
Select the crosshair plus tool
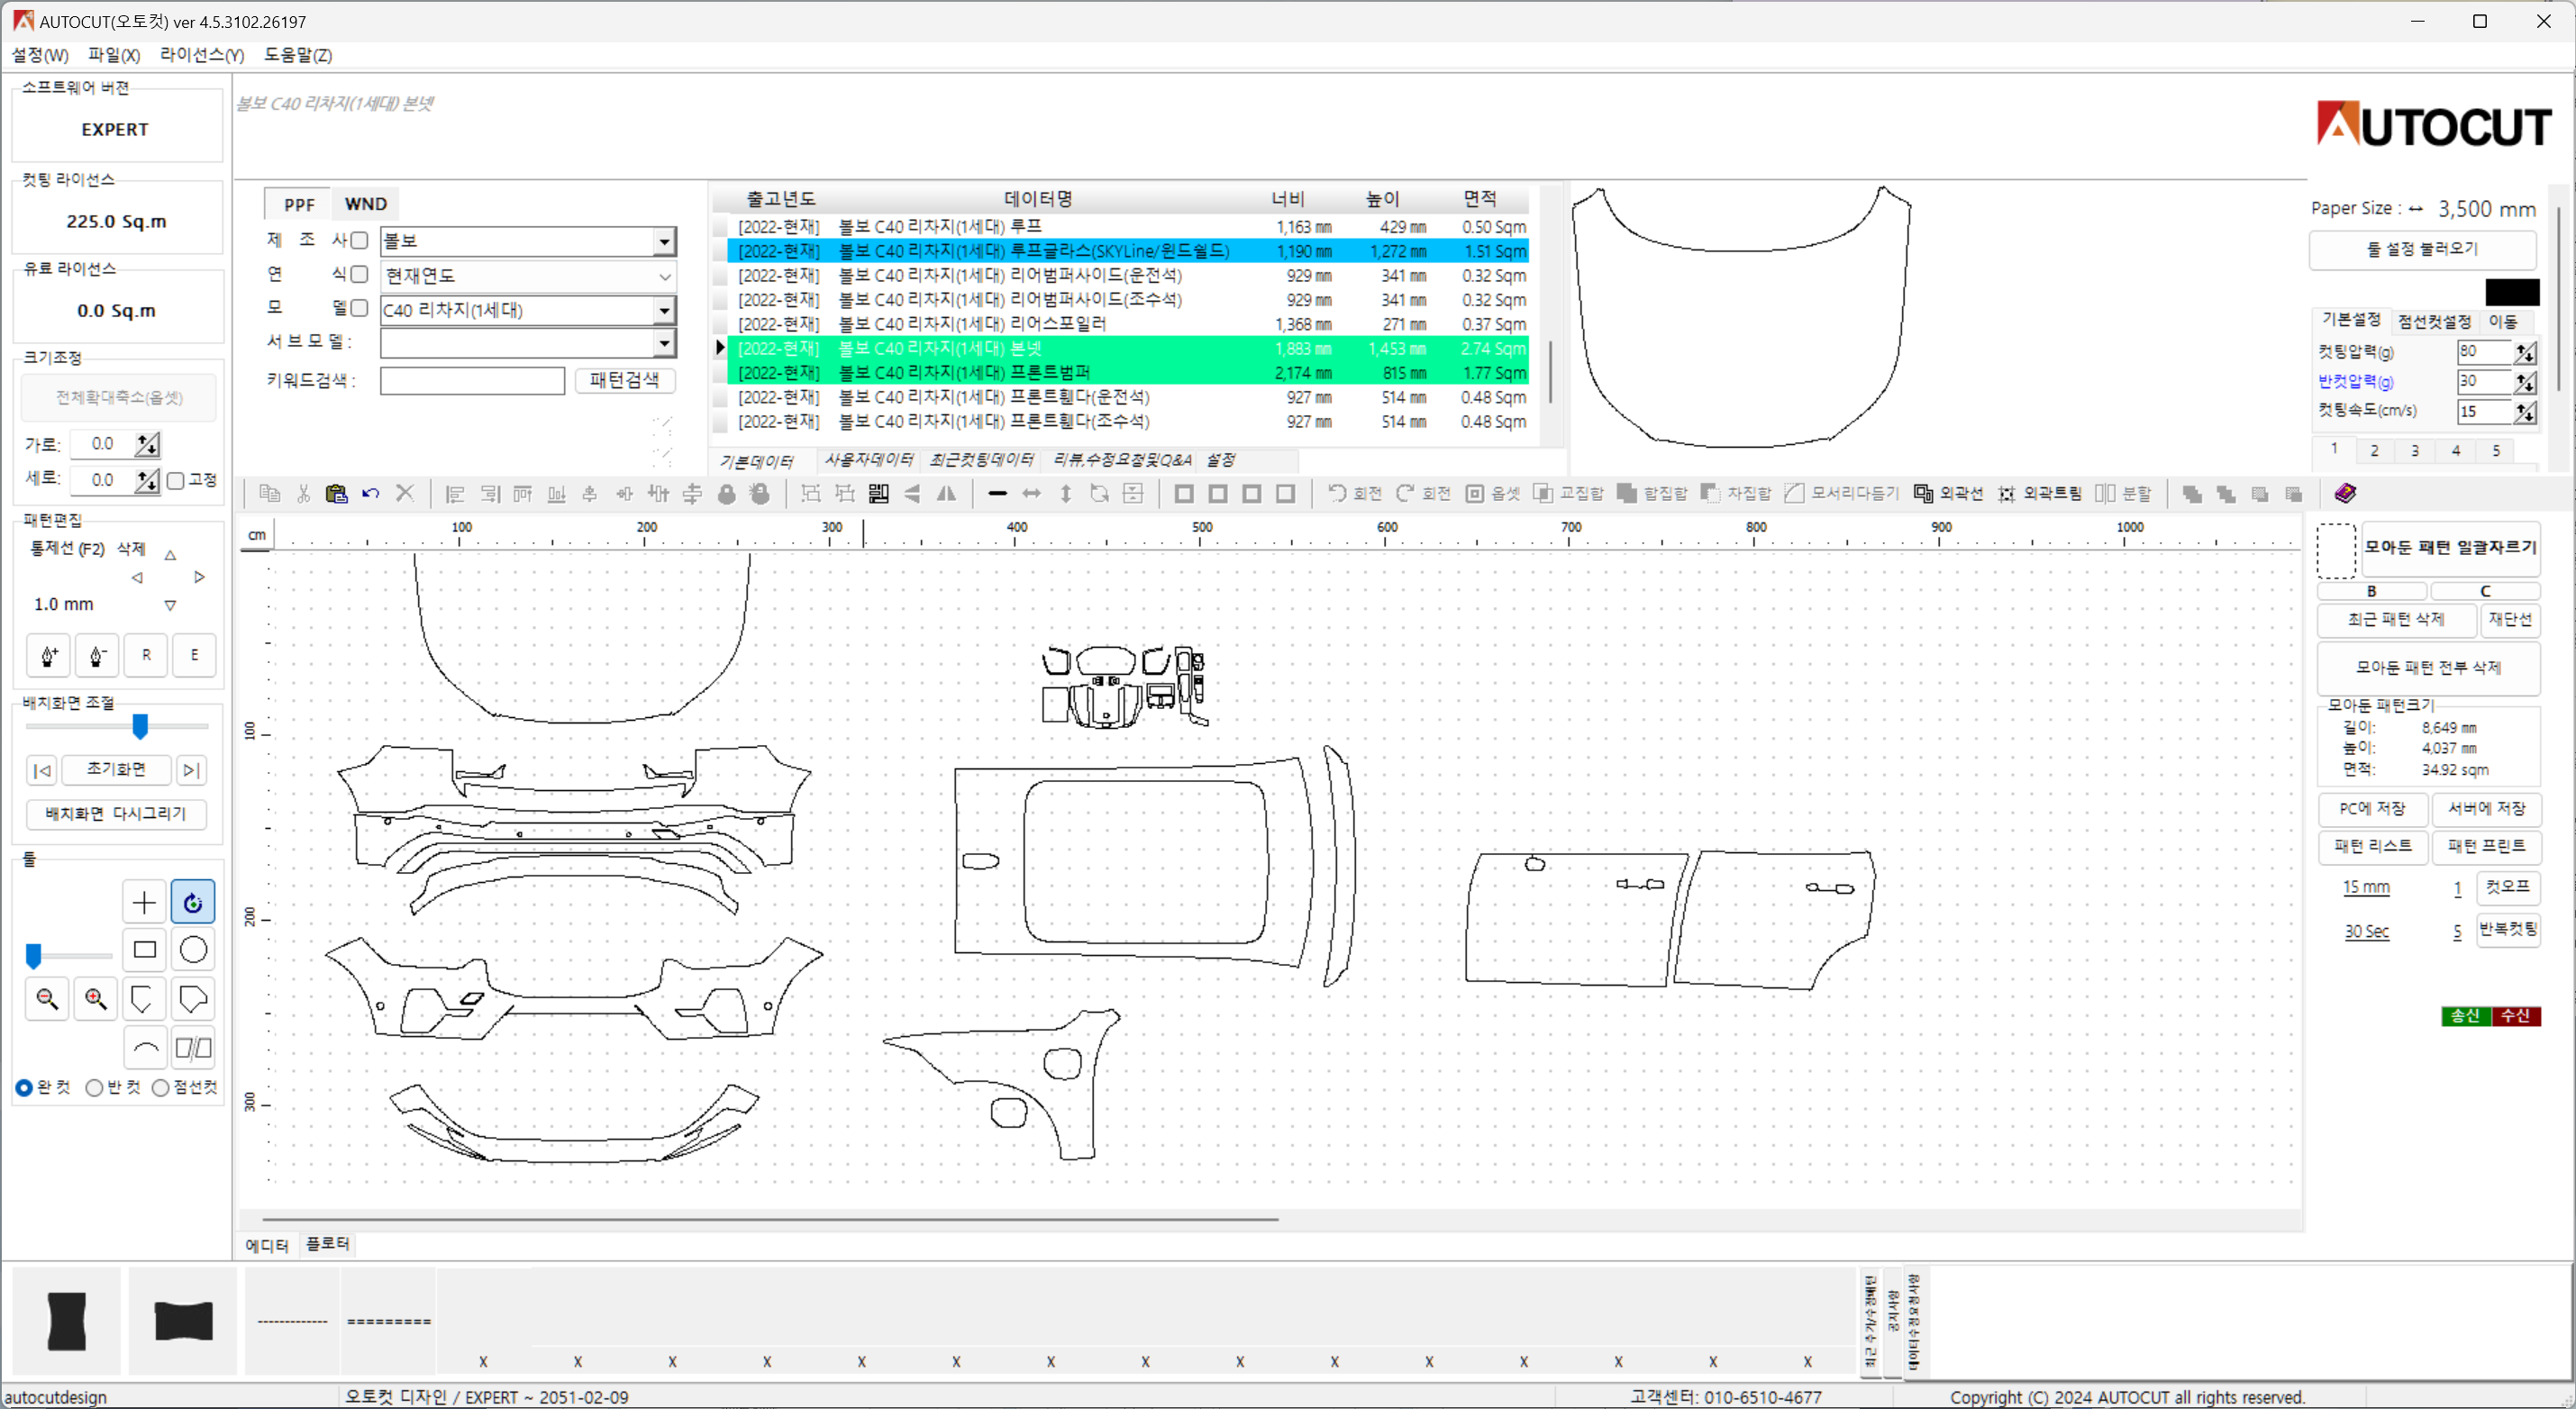[x=144, y=902]
